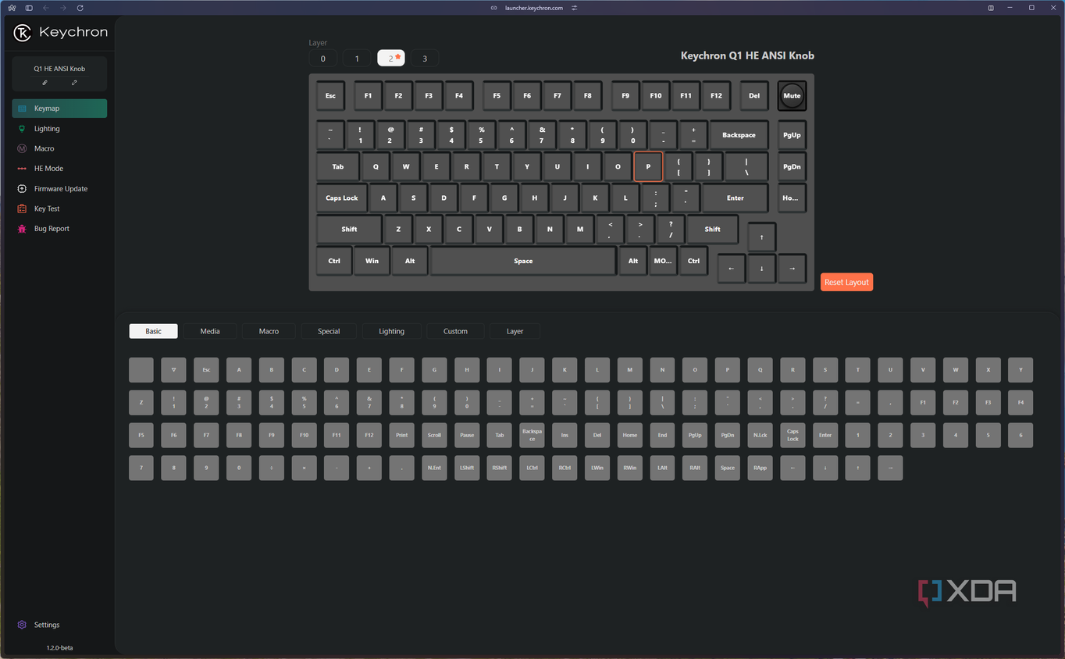Select the Basic keycode tab

[x=153, y=331]
